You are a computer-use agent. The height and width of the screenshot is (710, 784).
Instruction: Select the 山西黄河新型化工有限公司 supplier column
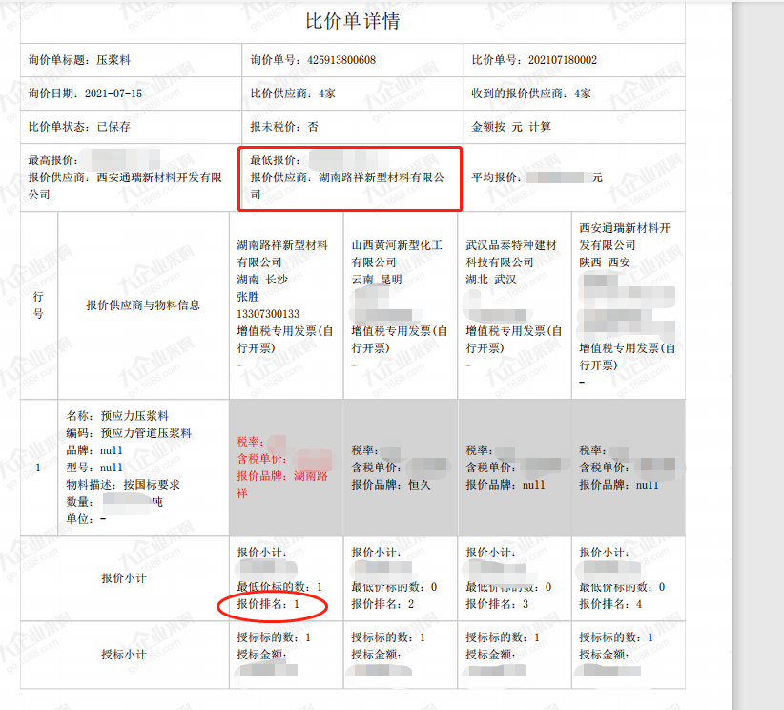(400, 253)
